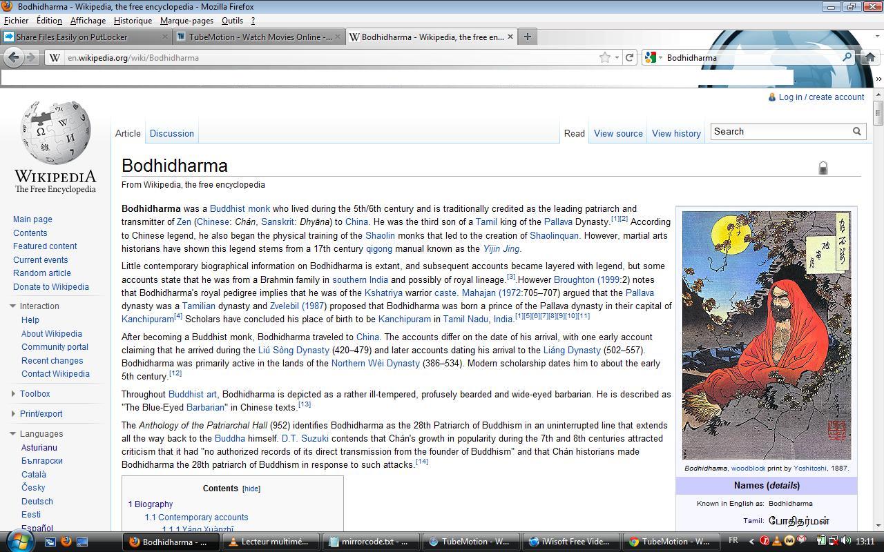Click the padlock icon beside the article title
The width and height of the screenshot is (884, 552).
(823, 166)
